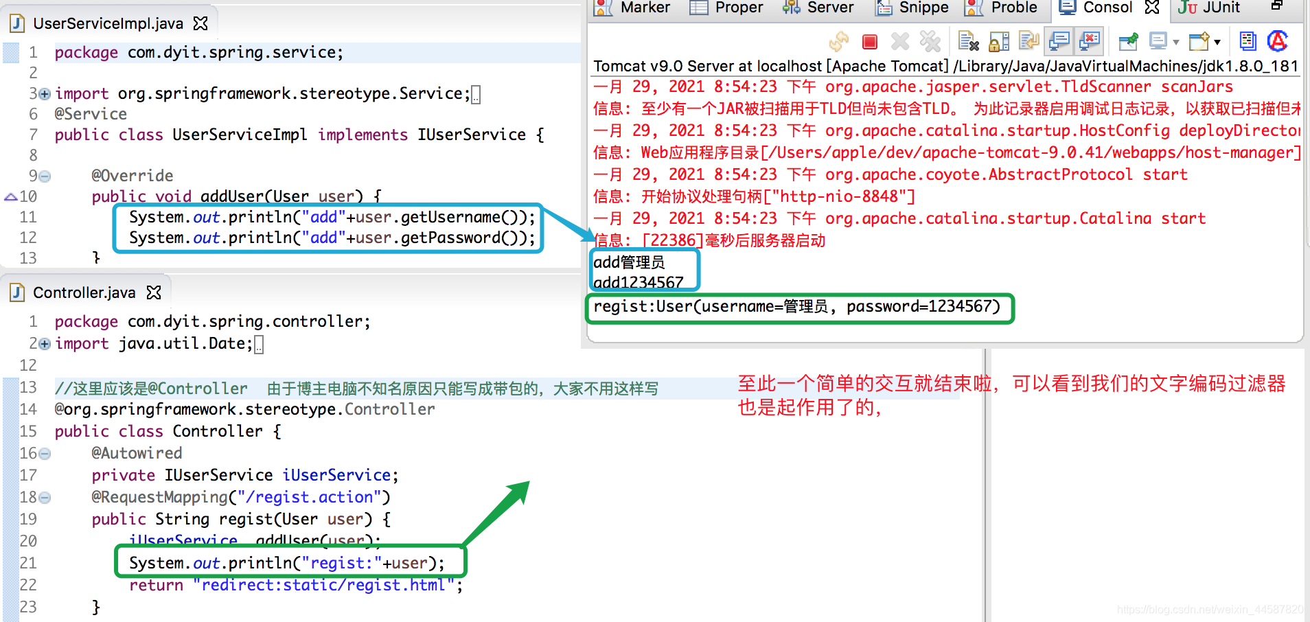Click 'private IUserService iUserService;' line
The image size is (1310, 622).
pos(245,475)
